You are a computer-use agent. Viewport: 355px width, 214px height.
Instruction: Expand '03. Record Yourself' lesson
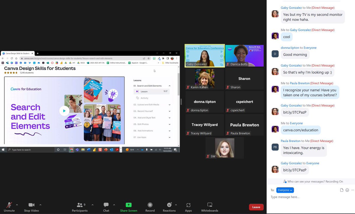point(170,111)
